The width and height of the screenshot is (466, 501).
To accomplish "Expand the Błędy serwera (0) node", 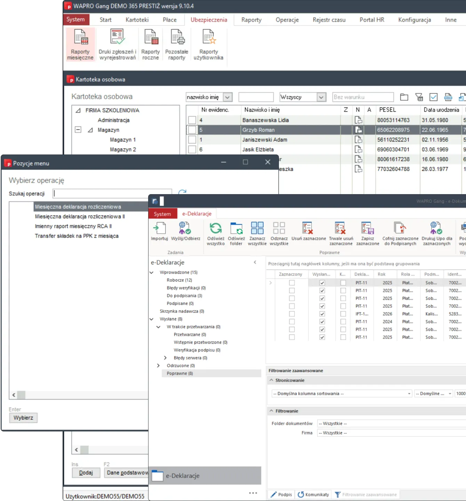I will (165, 358).
